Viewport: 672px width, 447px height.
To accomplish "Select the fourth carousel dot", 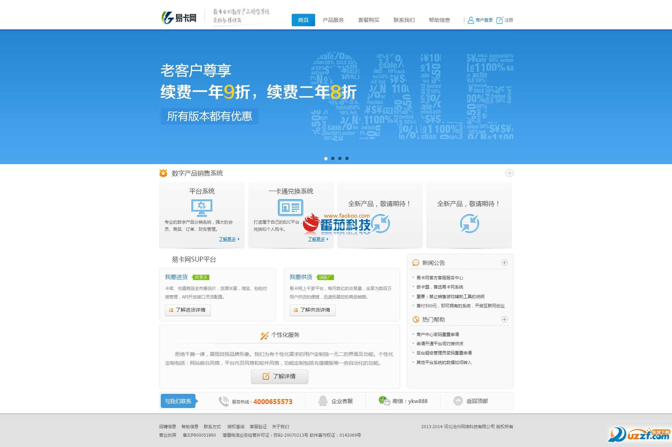I will [x=347, y=158].
